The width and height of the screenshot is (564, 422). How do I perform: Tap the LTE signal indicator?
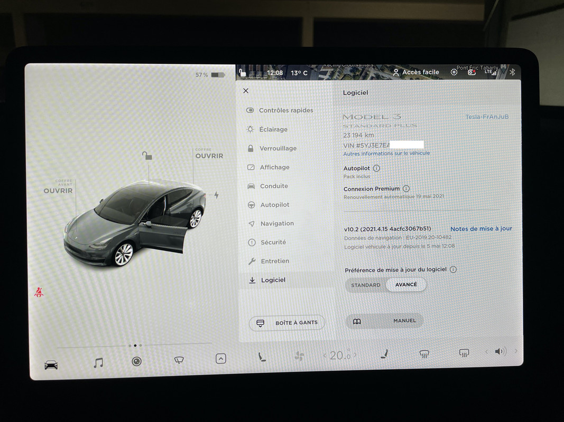pos(491,72)
